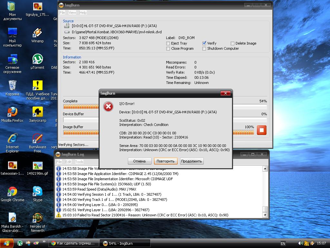Select log line Verifying Session 1 of 1
330x248 pixels.
(x=112, y=194)
